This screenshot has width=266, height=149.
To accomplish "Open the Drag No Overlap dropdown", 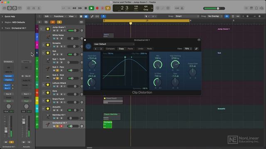I will tap(215, 16).
